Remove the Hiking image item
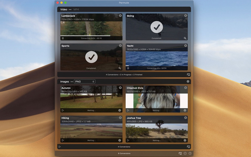Viewport: 251px width, 157px height. (120, 117)
